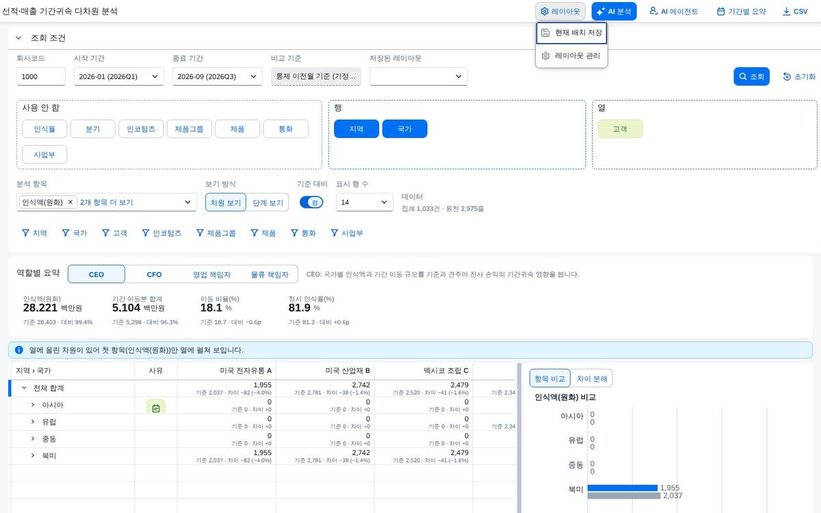Screen dimensions: 821x513
Task: Open the 시작 기간 dropdown
Action: [119, 77]
